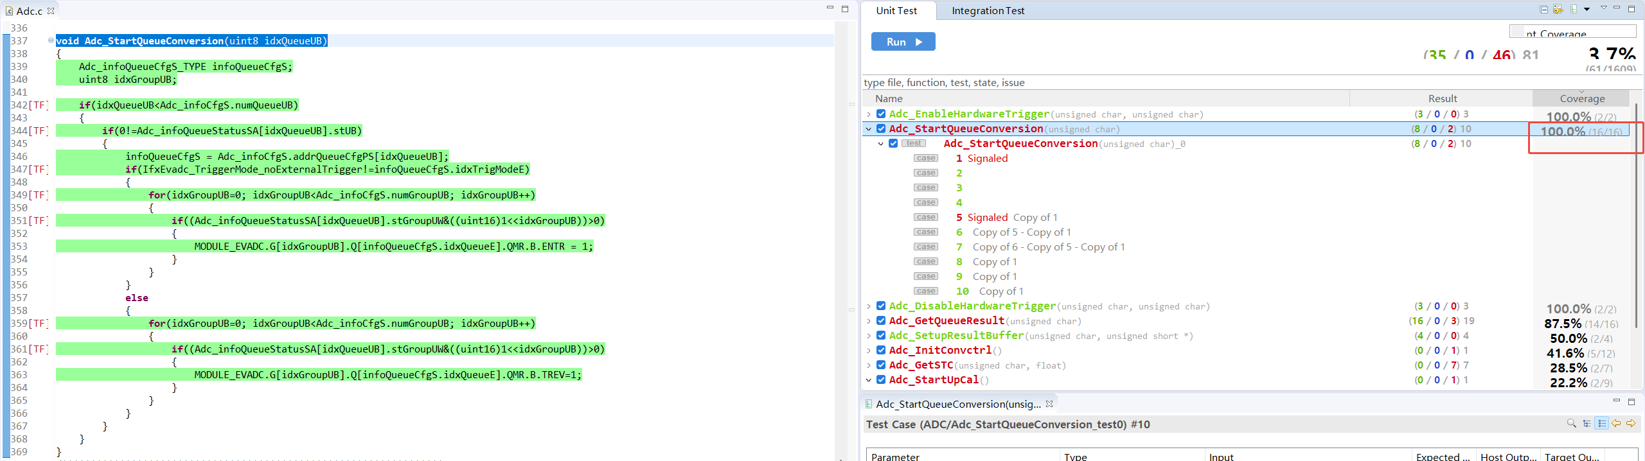Expand the Adc_DisableHardwareTrigger tree node
The width and height of the screenshot is (1645, 461).
tap(869, 306)
